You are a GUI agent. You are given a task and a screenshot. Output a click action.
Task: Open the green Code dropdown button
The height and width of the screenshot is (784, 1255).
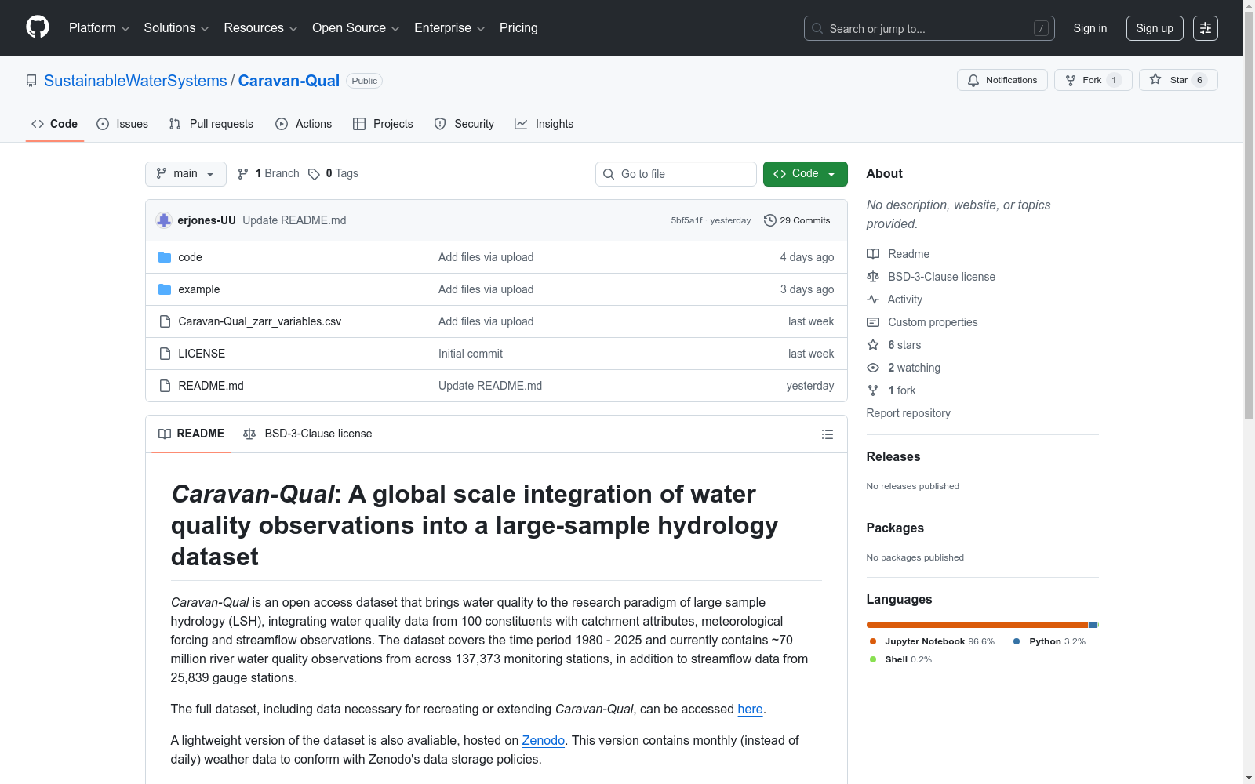coord(806,174)
